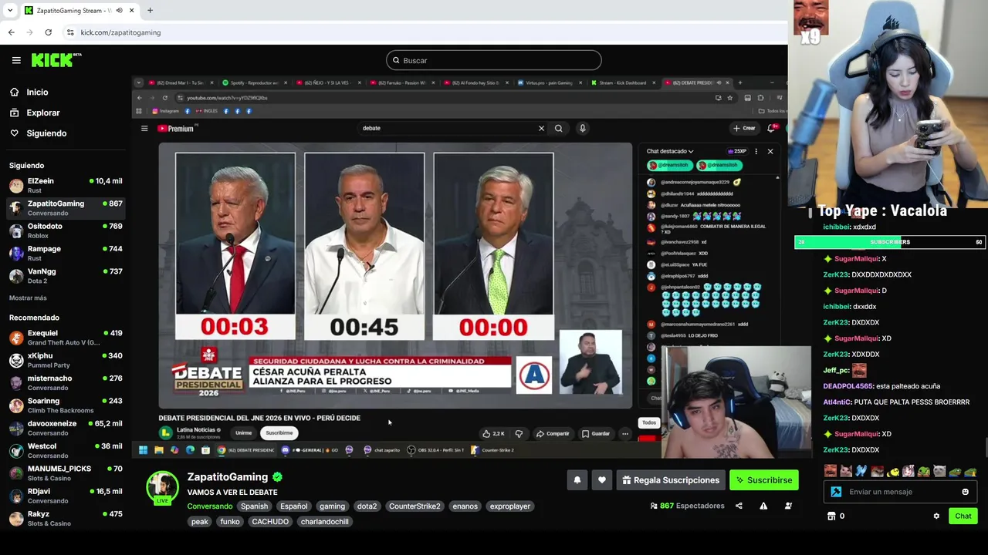Open davooxeneize recommended channel
Viewport: 988px width, 555px height.
tap(66, 428)
